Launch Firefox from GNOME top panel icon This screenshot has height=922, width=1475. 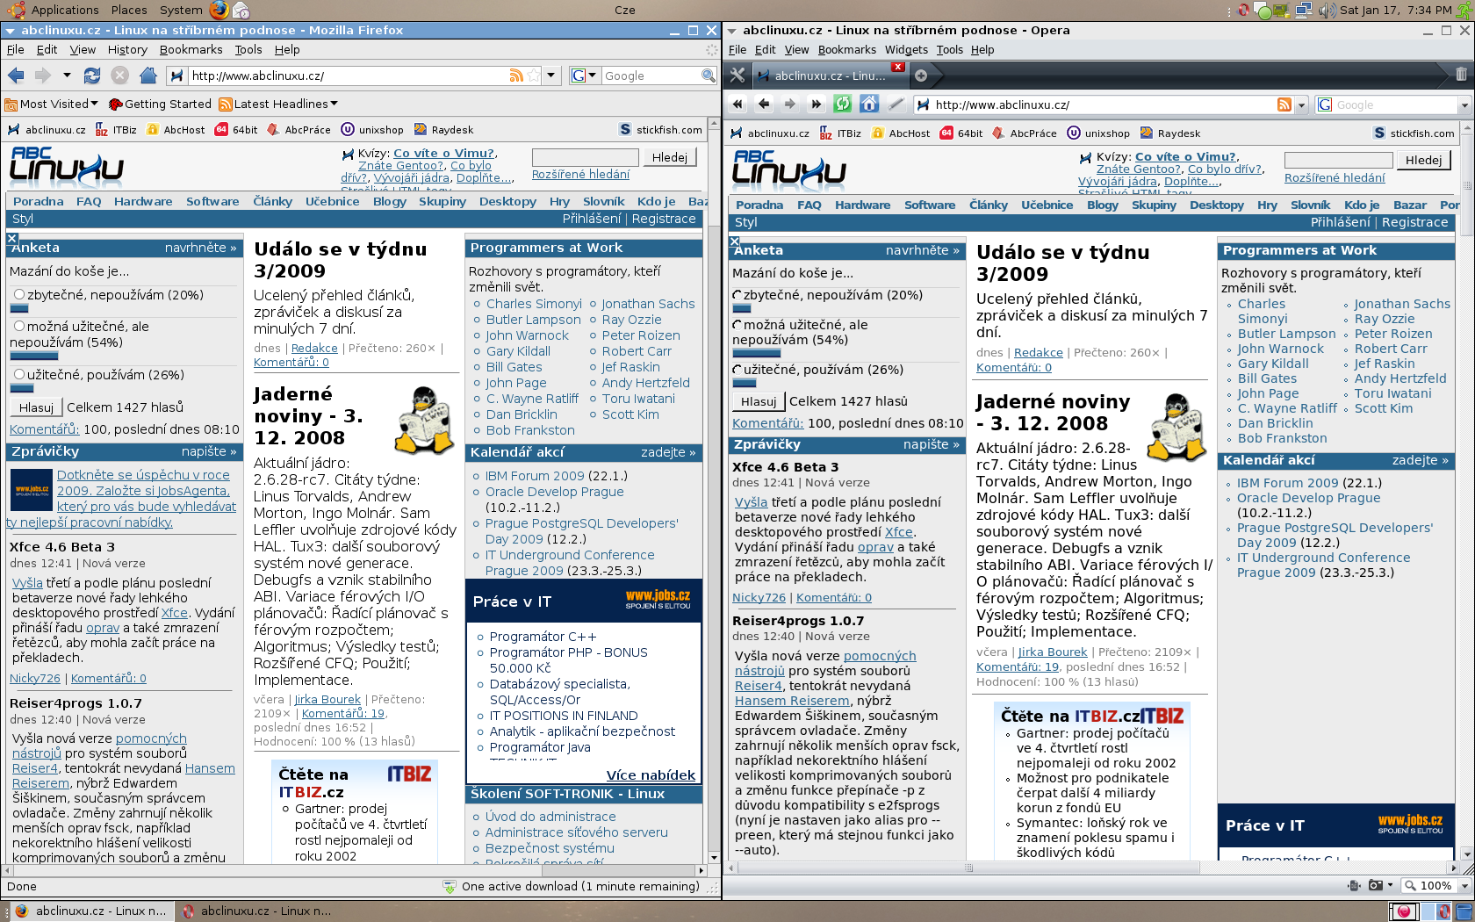click(219, 10)
